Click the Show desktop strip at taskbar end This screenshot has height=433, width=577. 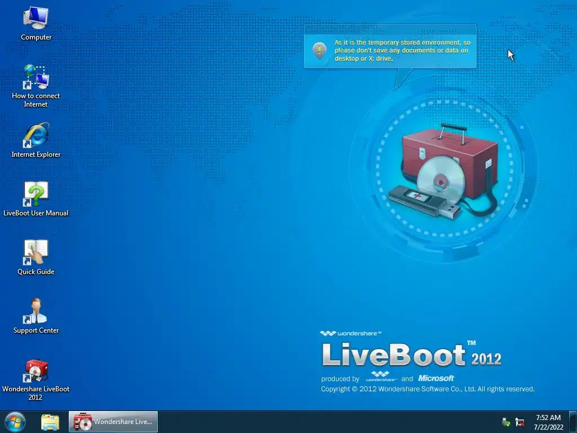(x=572, y=422)
